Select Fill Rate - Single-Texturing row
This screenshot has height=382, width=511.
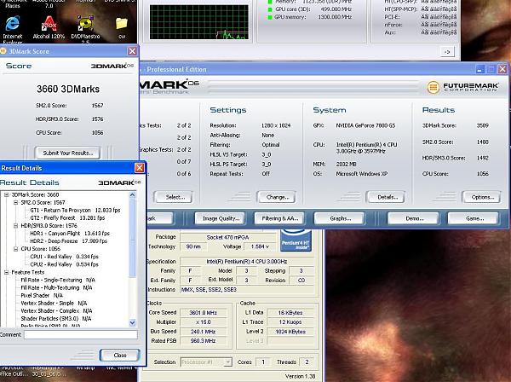(58, 280)
